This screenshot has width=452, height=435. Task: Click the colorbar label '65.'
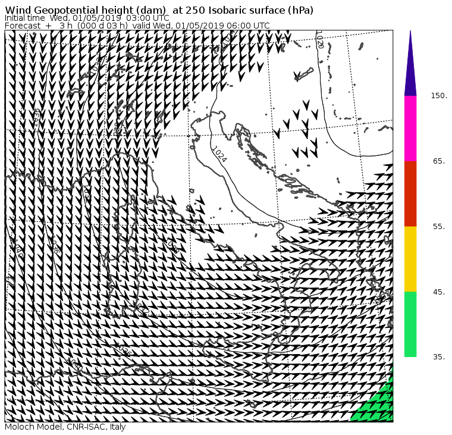click(439, 161)
